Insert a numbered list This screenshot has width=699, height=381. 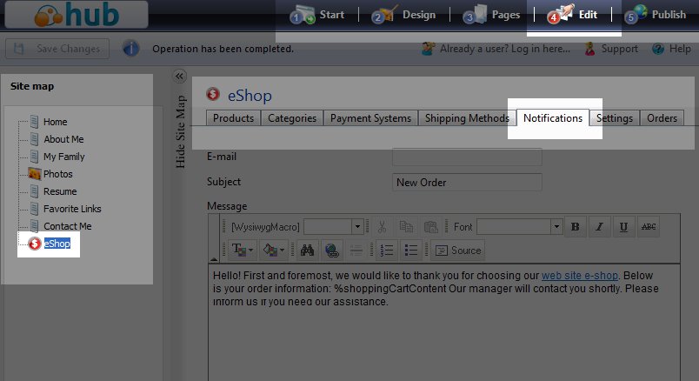point(388,251)
